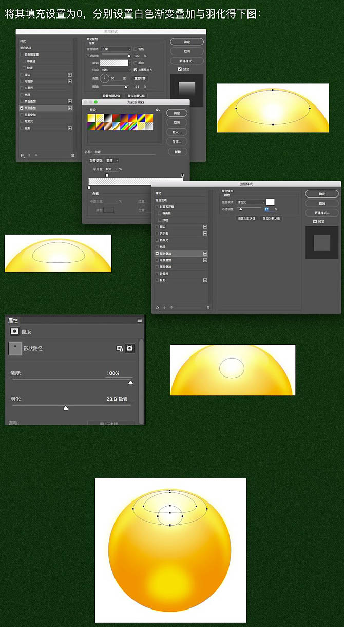The width and height of the screenshot is (344, 627).
Task: Open 混合模式 正常 dropdown in gradient overlay
Action: (116, 49)
